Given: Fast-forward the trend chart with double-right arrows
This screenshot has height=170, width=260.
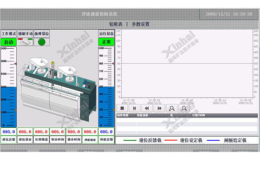Looking at the screenshot, I should coord(159,109).
